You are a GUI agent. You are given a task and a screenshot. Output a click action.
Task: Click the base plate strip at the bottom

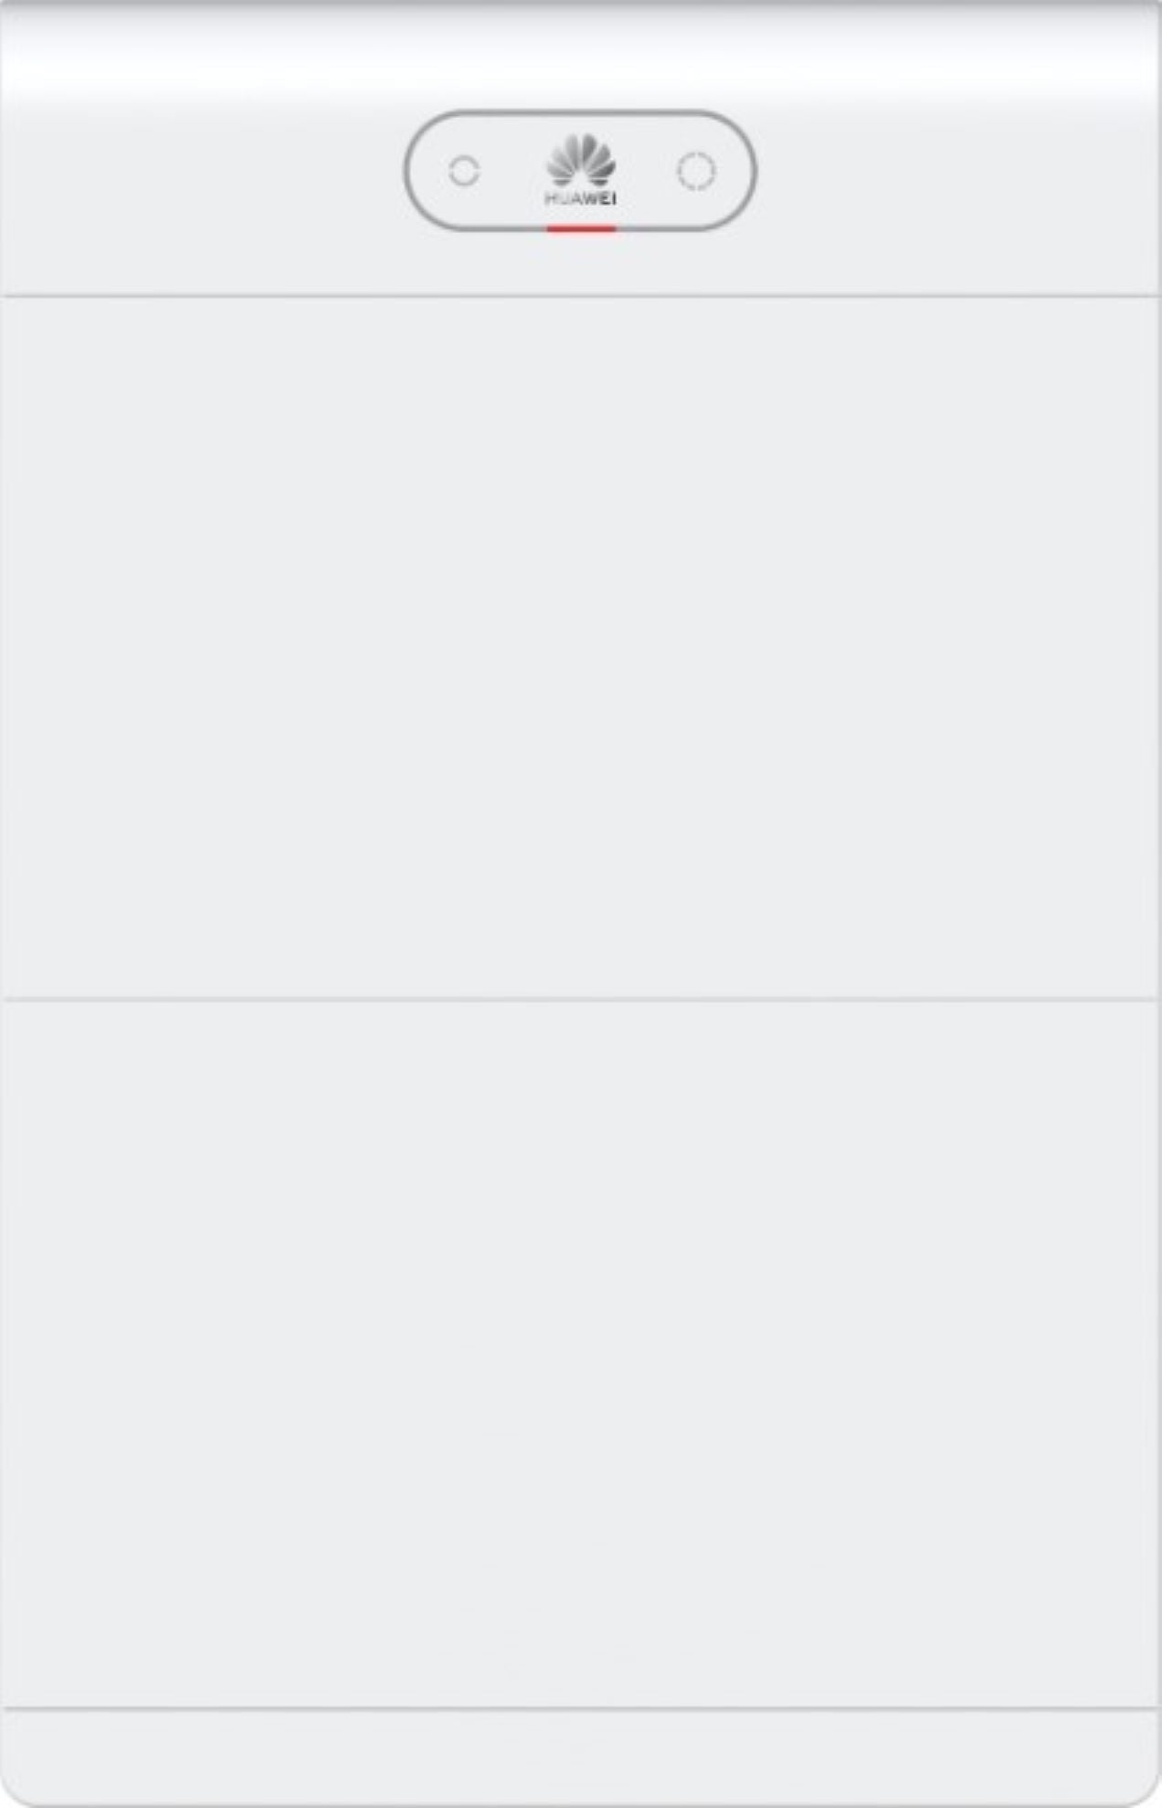point(581,1756)
